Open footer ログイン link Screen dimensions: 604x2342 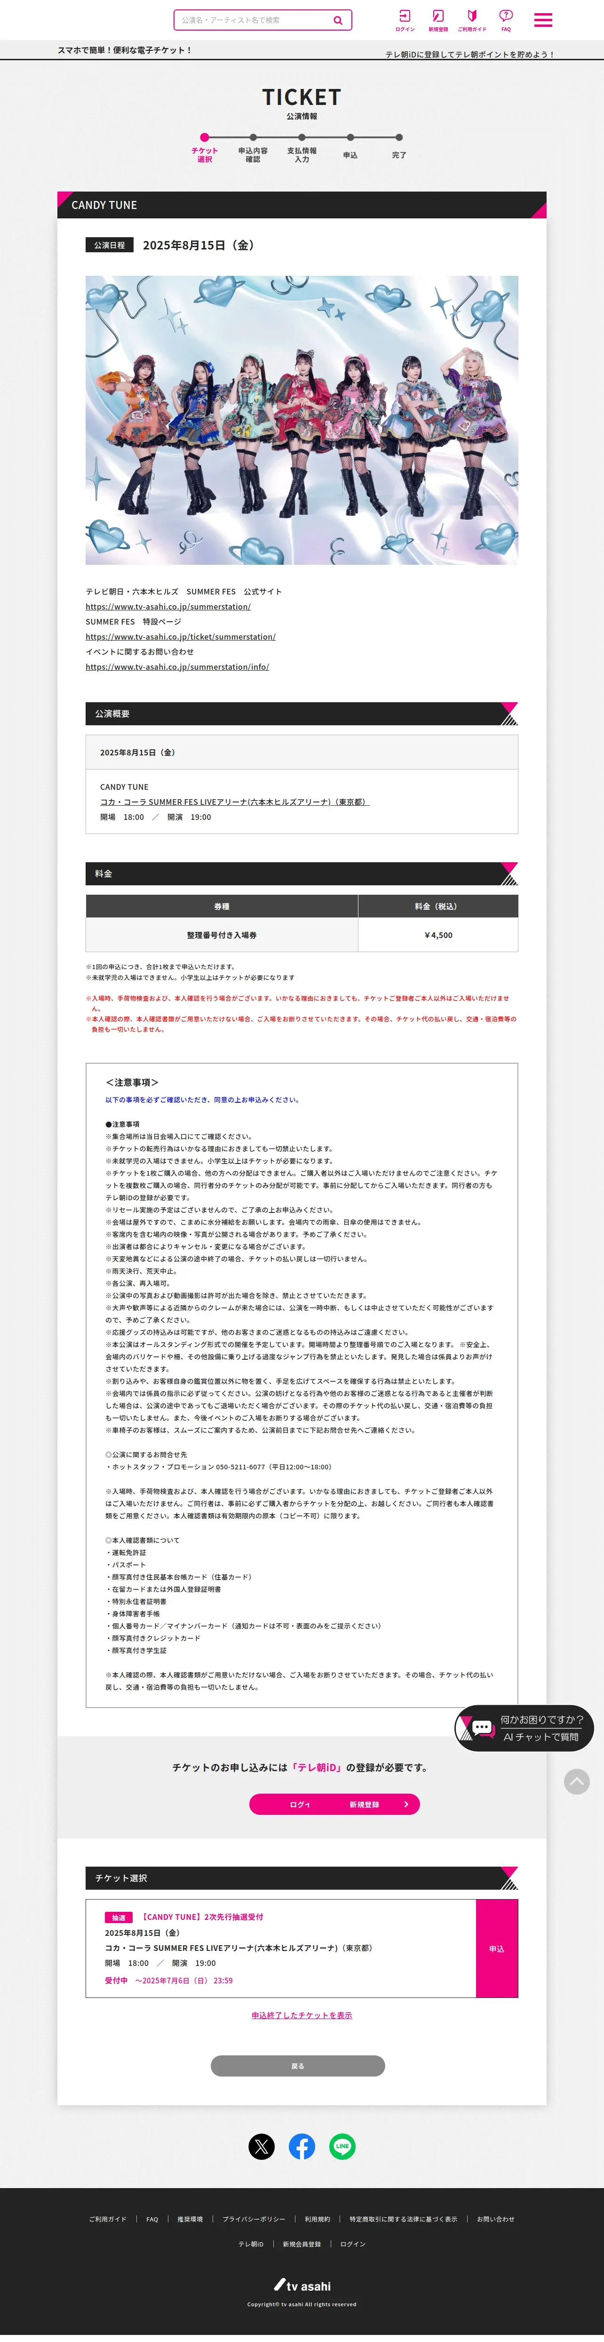353,2244
